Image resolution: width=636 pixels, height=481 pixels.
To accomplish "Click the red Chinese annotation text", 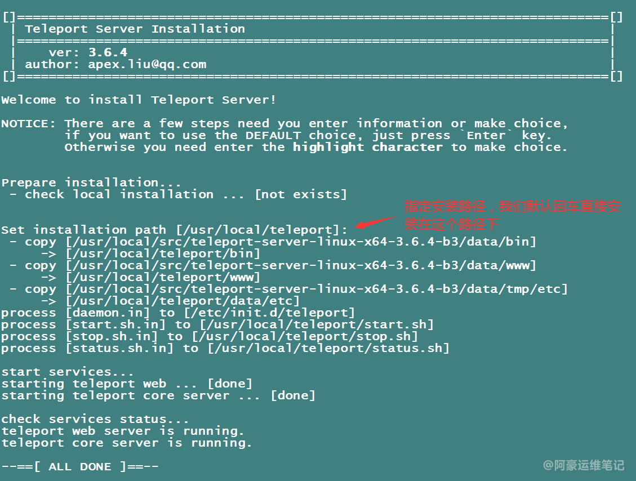I will [x=512, y=215].
